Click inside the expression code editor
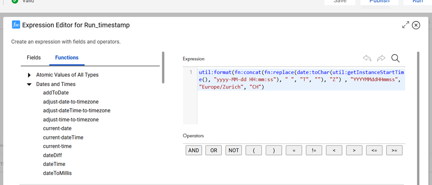Viewport: 432px width, 185px height. 301,95
